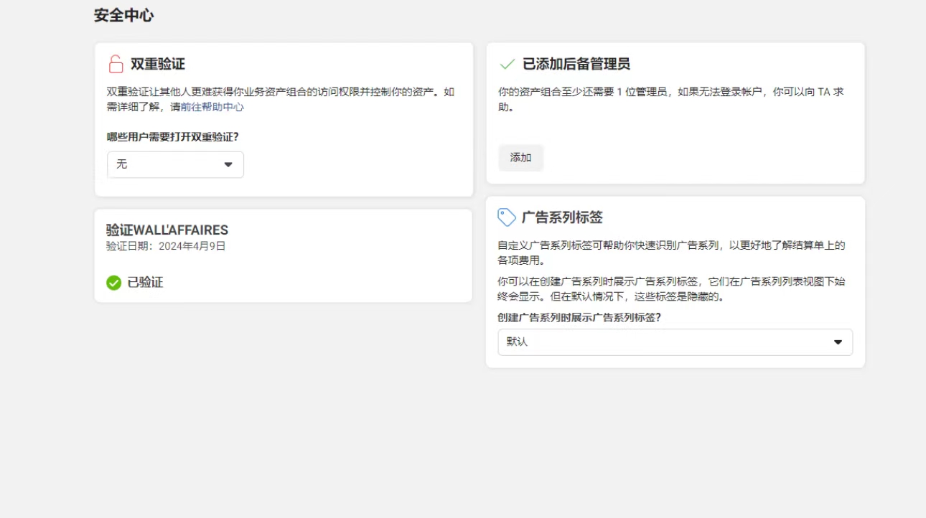This screenshot has width=926, height=518.
Task: Click the 验证日期：2024年4月9日 text
Action: [166, 246]
